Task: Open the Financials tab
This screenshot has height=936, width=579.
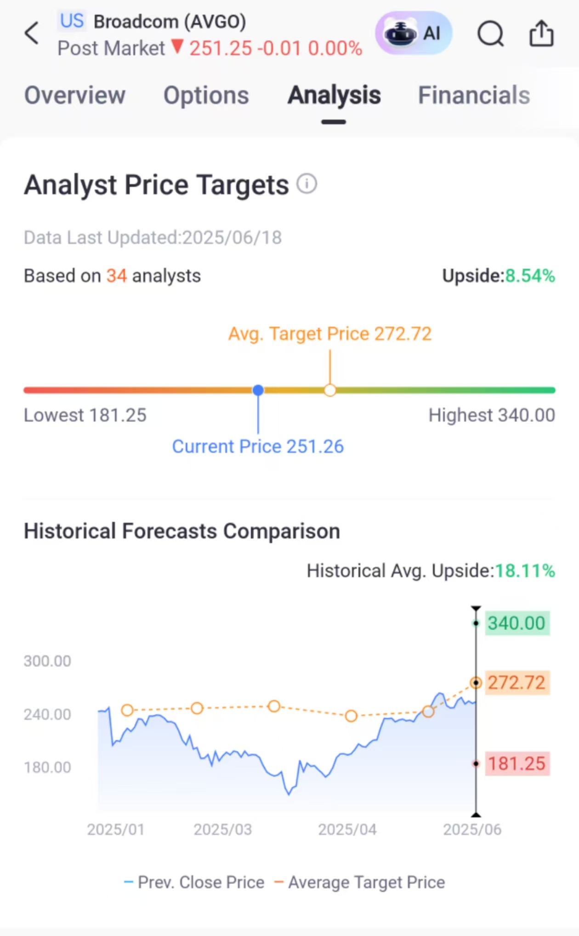Action: 474,95
